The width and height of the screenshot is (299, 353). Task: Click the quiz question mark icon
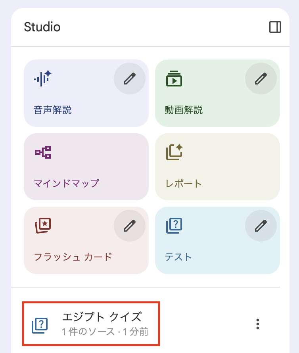pos(174,226)
